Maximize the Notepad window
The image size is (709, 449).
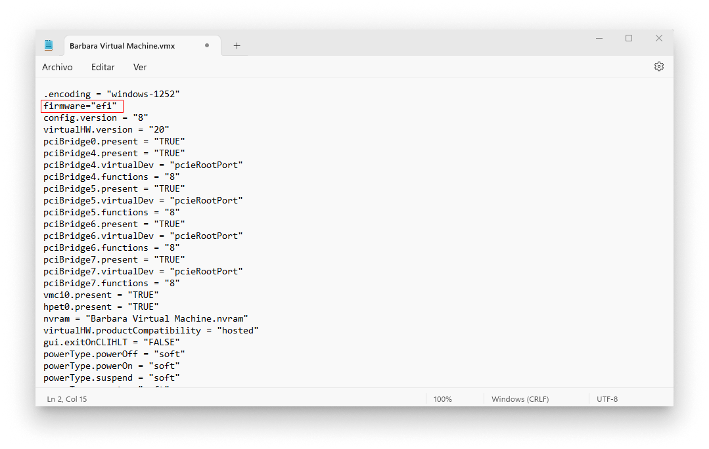coord(629,39)
